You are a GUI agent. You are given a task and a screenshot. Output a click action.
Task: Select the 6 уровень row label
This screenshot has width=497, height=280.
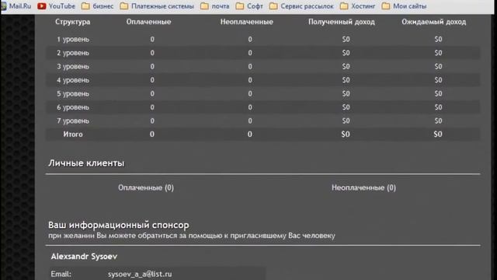[x=73, y=107]
